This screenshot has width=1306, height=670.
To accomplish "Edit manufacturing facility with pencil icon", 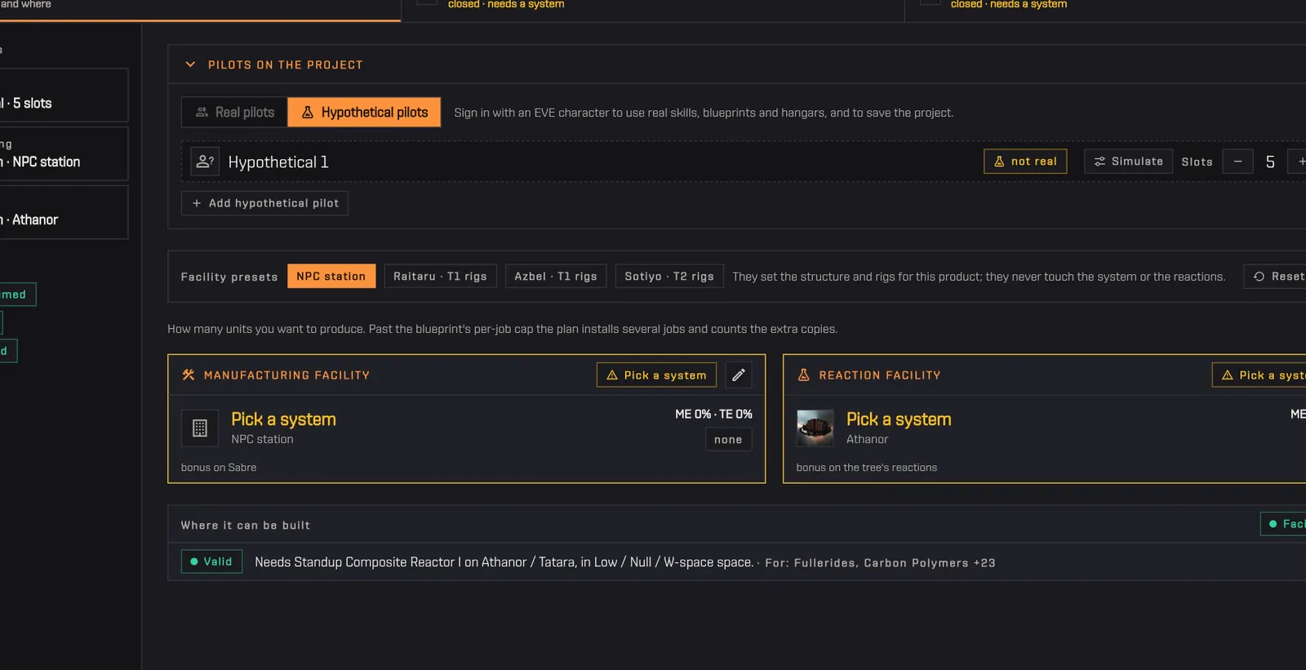I will tap(739, 375).
